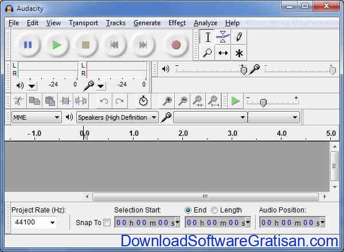
Task: Open the empty input device dropdown
Action: click(210, 117)
